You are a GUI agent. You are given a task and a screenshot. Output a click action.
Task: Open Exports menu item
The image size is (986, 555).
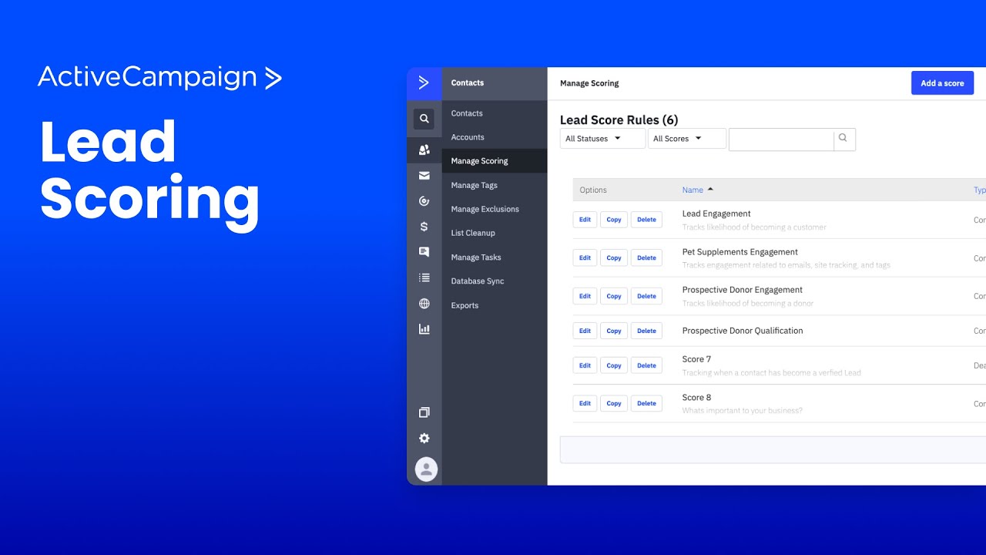coord(464,305)
